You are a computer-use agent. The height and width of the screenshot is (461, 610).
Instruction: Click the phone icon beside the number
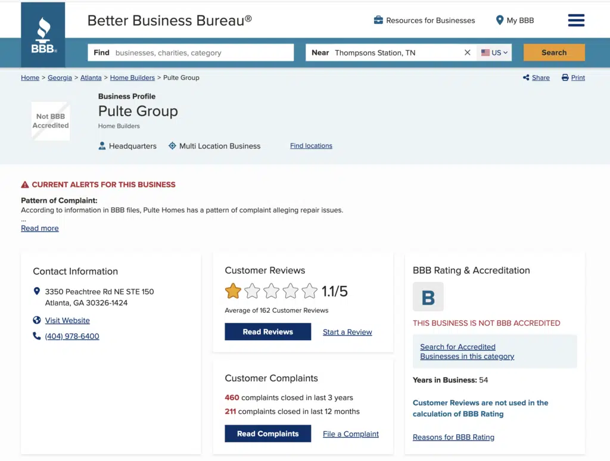point(37,336)
